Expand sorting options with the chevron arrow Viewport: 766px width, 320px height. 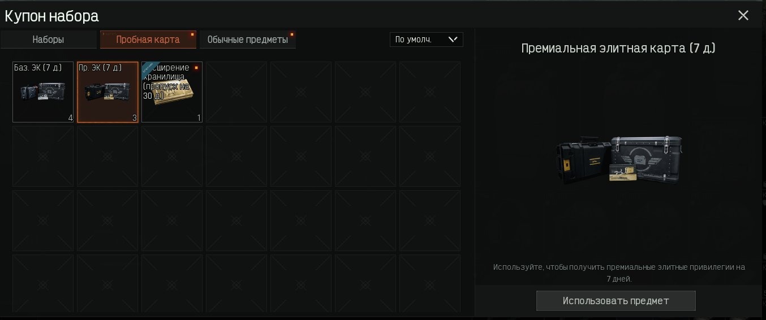pyautogui.click(x=453, y=40)
